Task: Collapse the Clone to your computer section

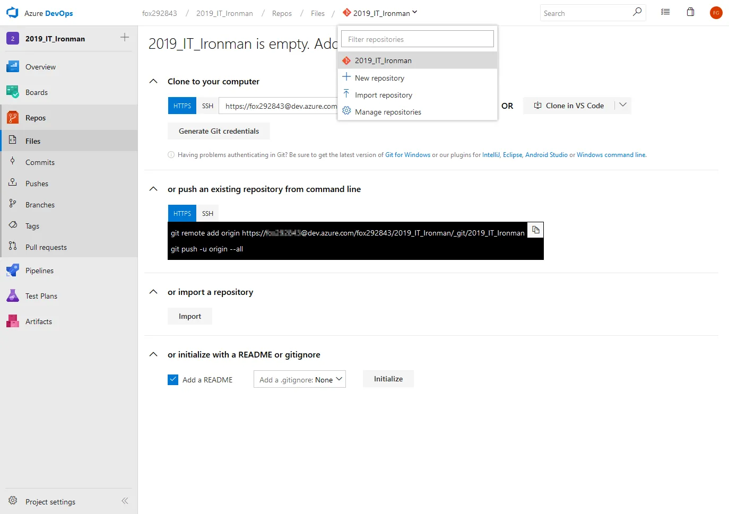Action: pos(153,82)
